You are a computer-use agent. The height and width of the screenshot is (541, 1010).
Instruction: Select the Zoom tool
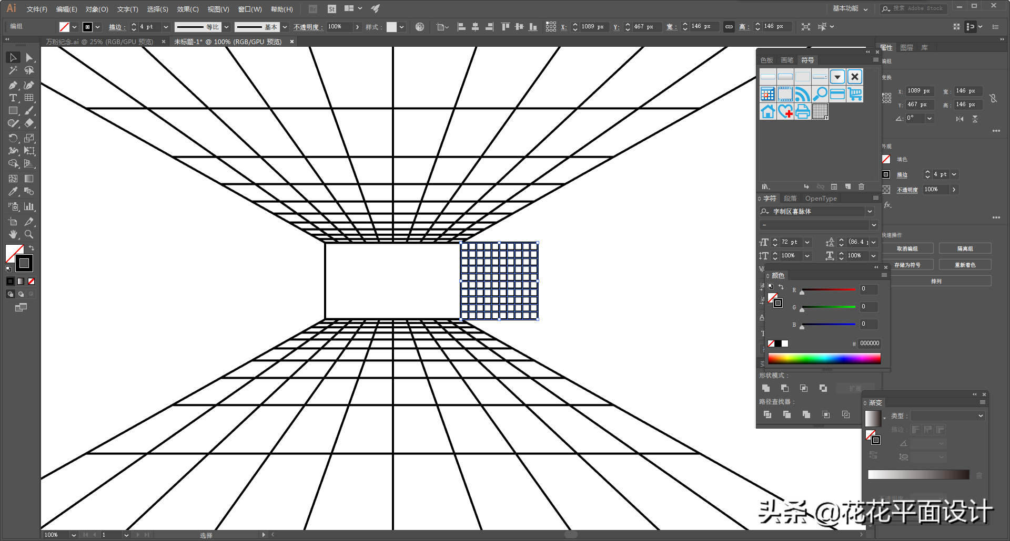[29, 234]
